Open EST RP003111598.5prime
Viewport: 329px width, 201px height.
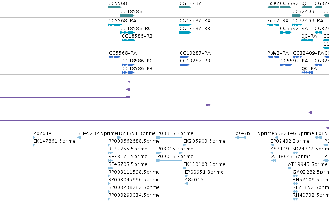134,172
